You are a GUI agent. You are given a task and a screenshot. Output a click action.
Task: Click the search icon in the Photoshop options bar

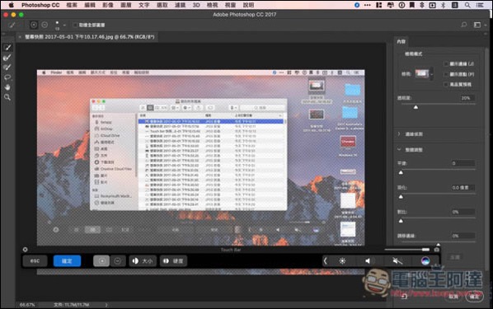point(464,25)
